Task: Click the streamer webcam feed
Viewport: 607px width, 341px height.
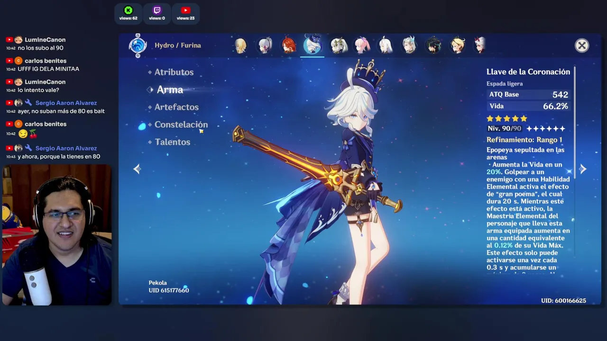Action: [57, 235]
